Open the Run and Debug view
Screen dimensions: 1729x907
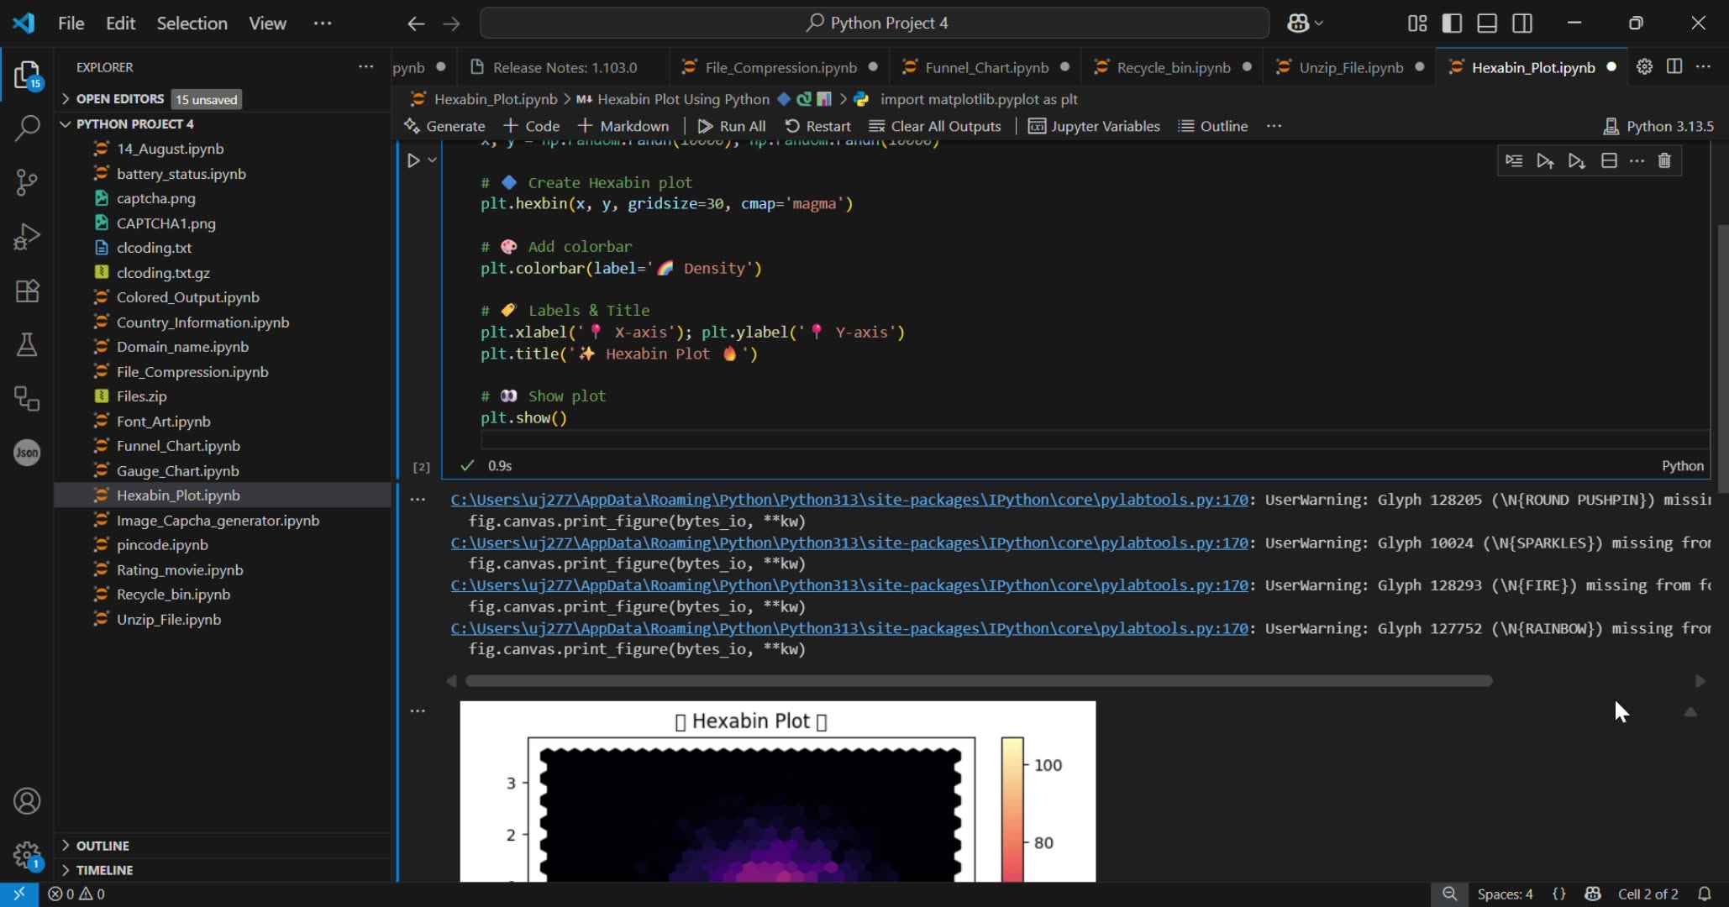pyautogui.click(x=27, y=238)
